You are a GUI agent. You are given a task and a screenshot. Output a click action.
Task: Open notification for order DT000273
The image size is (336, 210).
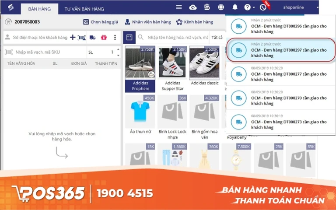(280, 122)
